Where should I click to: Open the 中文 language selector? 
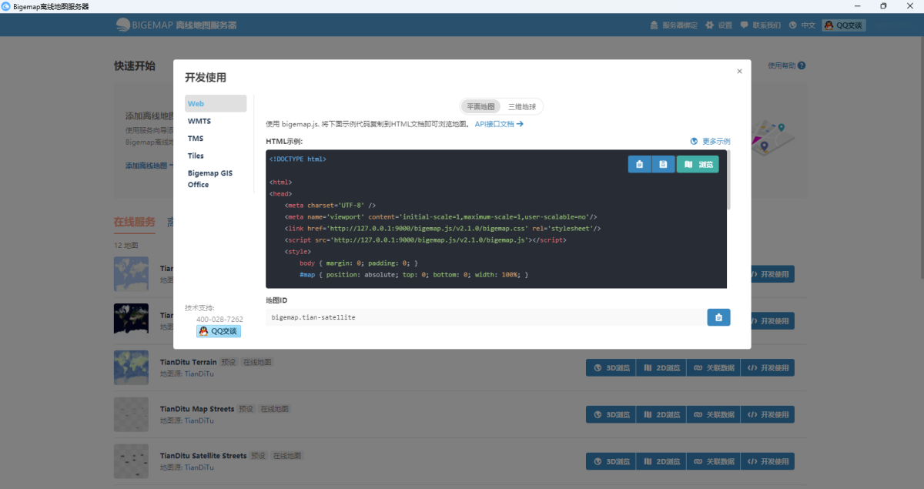tap(802, 25)
